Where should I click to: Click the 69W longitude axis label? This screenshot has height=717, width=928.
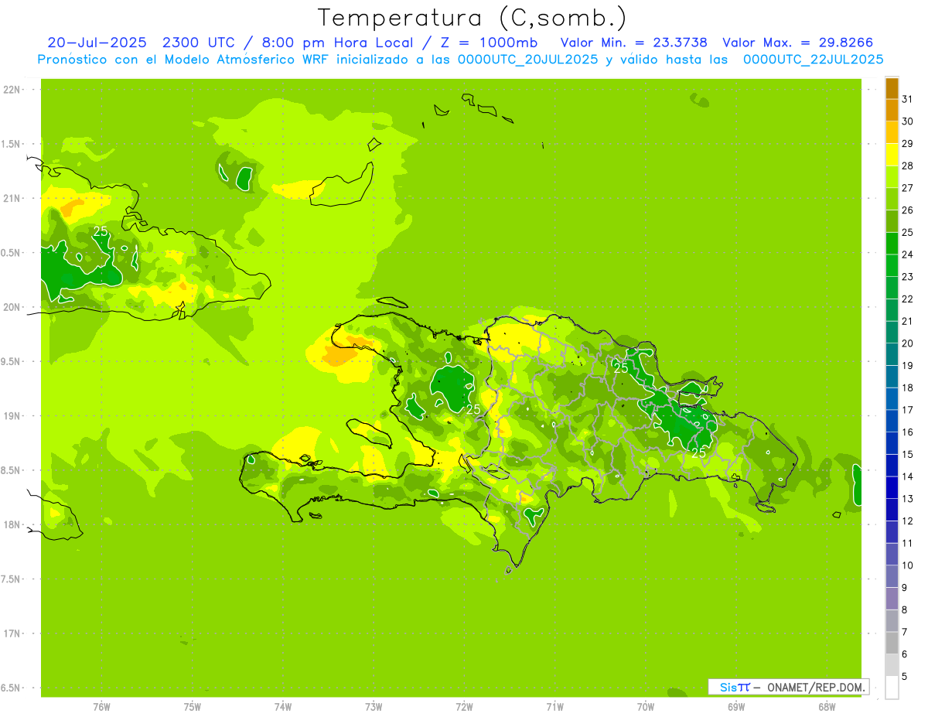click(x=736, y=706)
